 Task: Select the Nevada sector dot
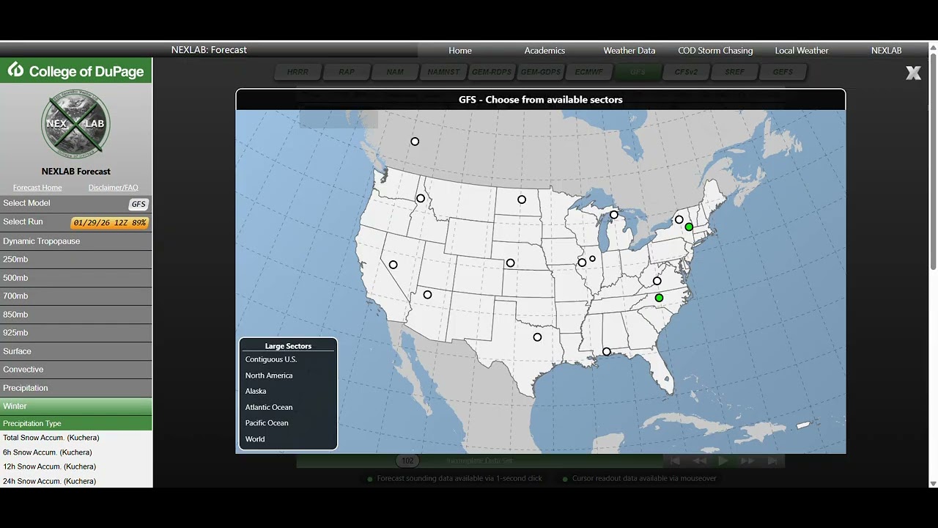coord(394,265)
